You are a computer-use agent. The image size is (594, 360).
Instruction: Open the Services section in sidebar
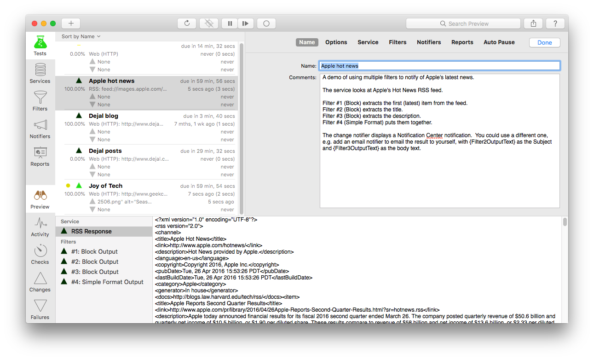click(40, 73)
